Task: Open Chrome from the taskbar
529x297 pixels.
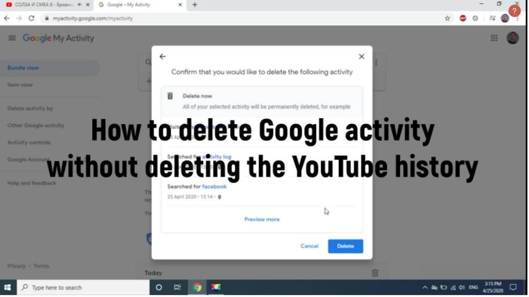Action: click(x=197, y=288)
